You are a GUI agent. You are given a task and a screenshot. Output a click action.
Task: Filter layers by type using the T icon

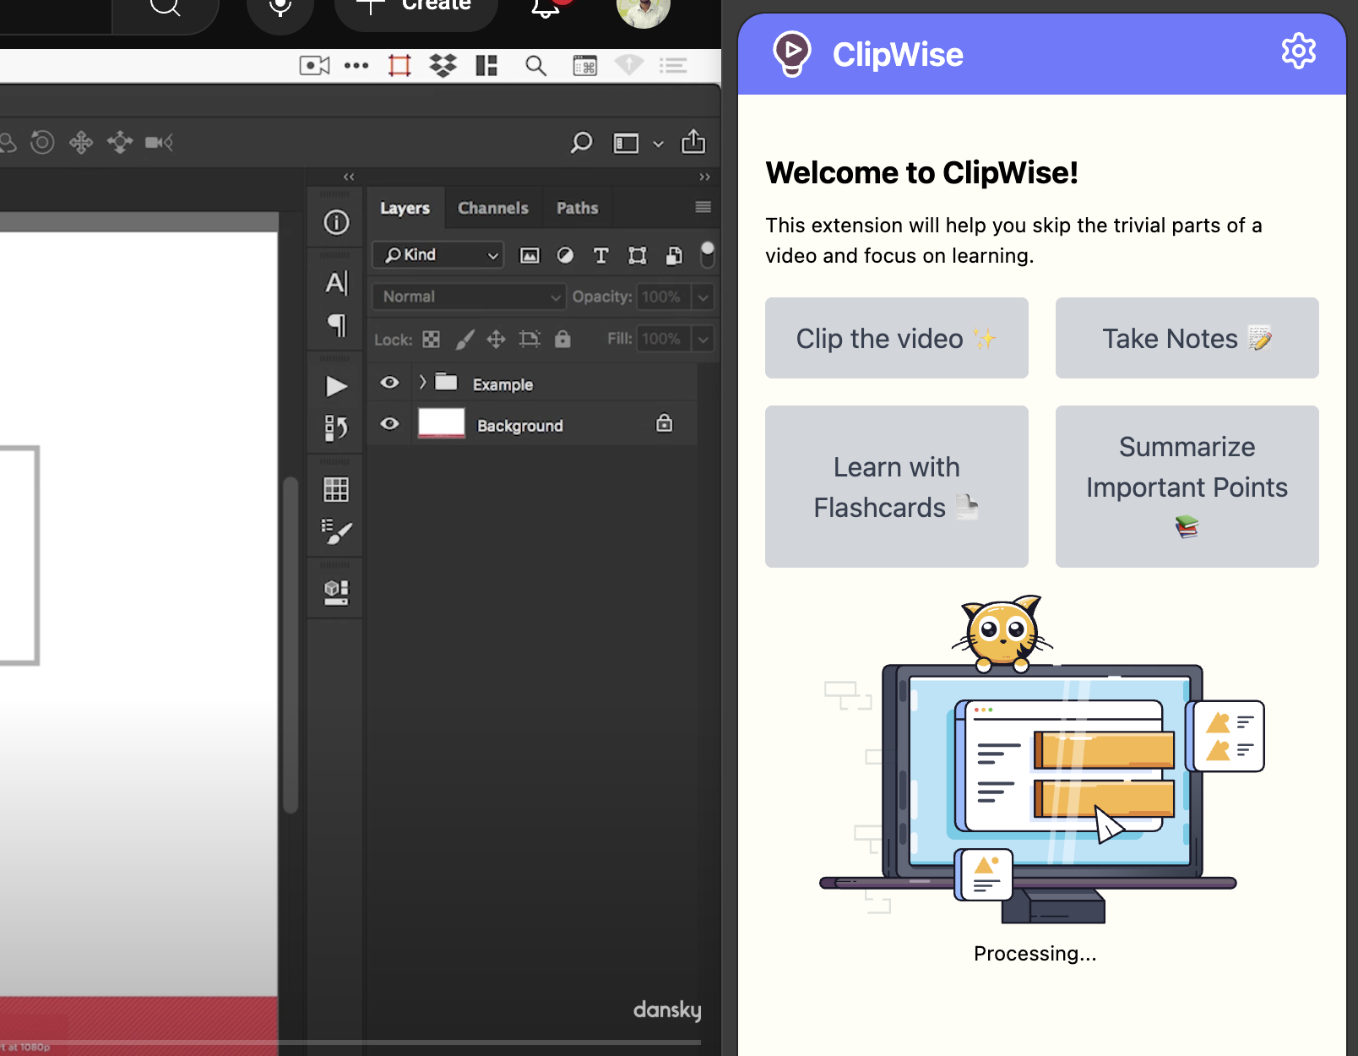click(601, 256)
